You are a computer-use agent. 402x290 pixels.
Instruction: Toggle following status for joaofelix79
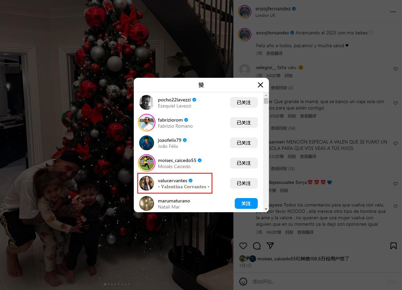244,143
